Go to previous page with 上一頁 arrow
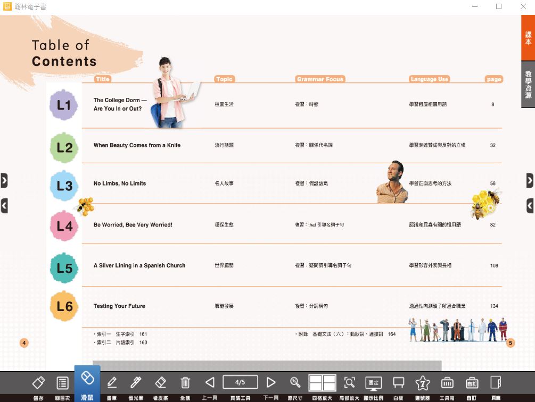535x402 pixels. (210, 382)
